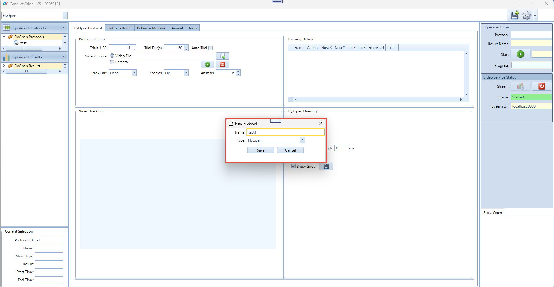Select the Camera radio button
The image size is (554, 287).
[x=112, y=62]
